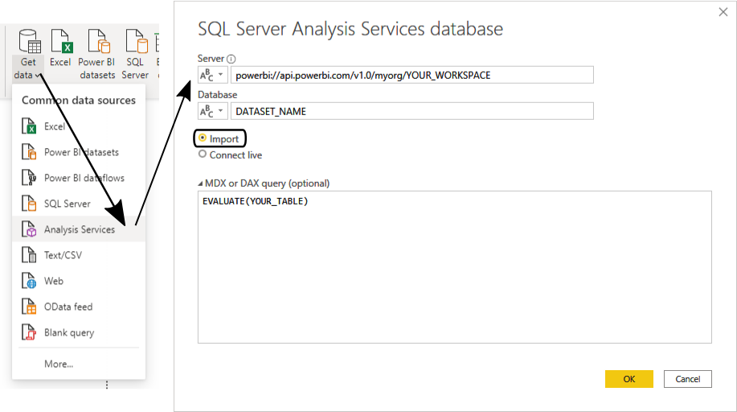Select the Import radio button
737x412 pixels.
pyautogui.click(x=203, y=138)
